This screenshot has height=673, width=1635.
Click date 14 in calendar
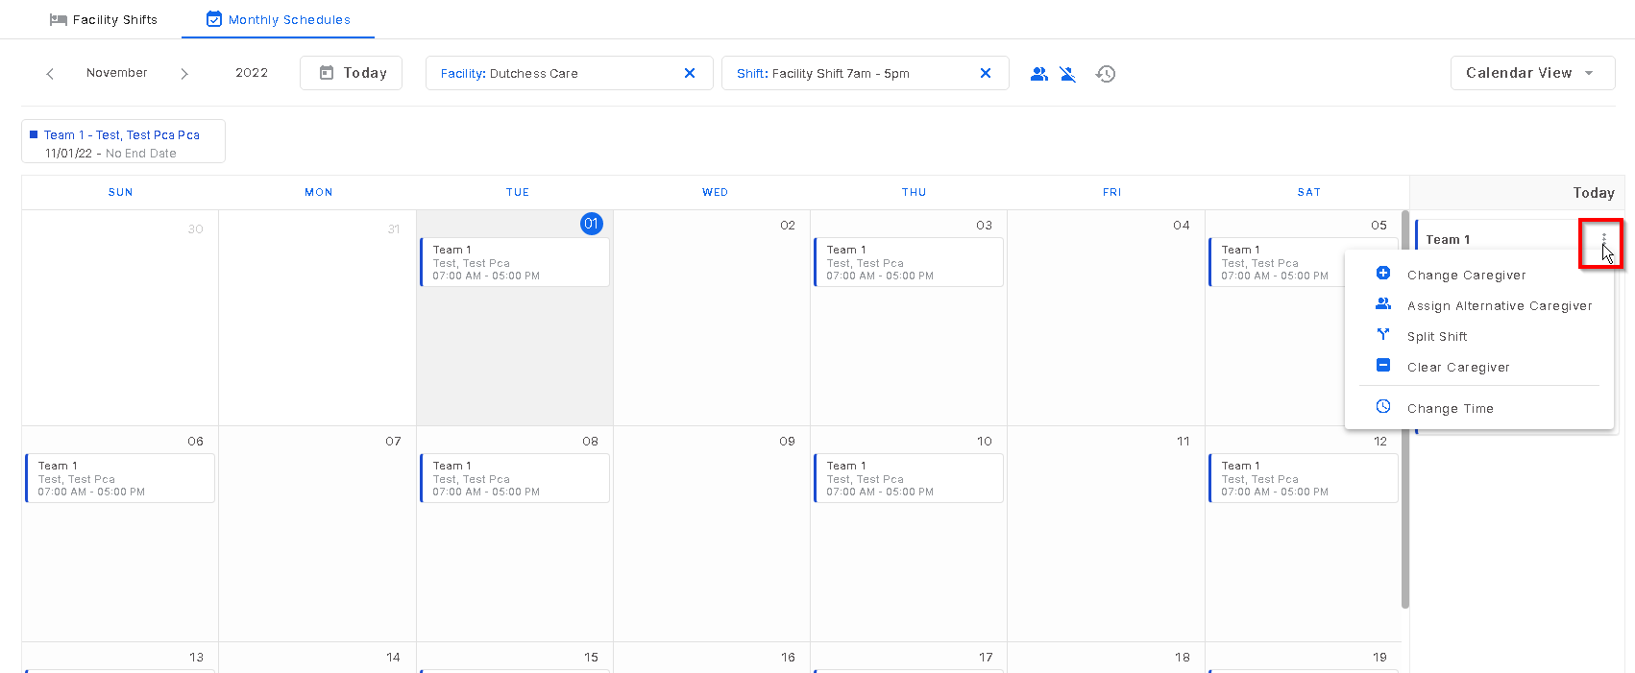[x=393, y=657]
